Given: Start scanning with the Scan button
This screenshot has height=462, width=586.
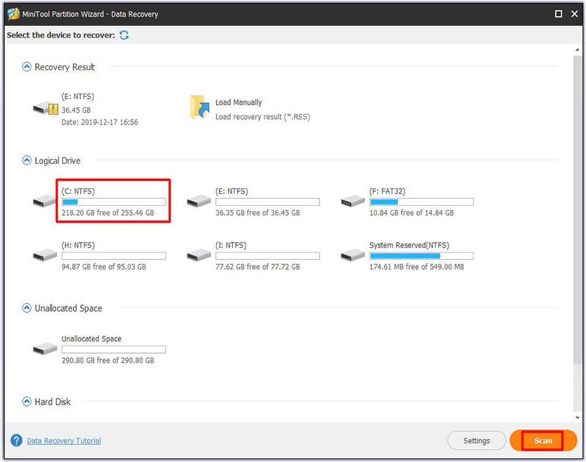Looking at the screenshot, I should pos(542,440).
